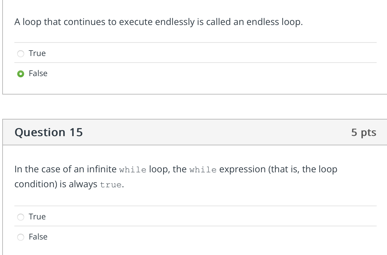Select True for the endless loop question
Image resolution: width=387 pixels, height=255 pixels.
pyautogui.click(x=20, y=53)
